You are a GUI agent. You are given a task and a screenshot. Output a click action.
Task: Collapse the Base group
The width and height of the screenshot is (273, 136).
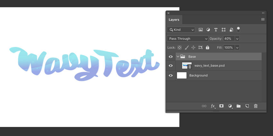178,57
